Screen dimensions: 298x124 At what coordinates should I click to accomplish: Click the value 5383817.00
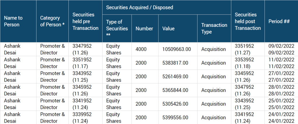click(175, 63)
